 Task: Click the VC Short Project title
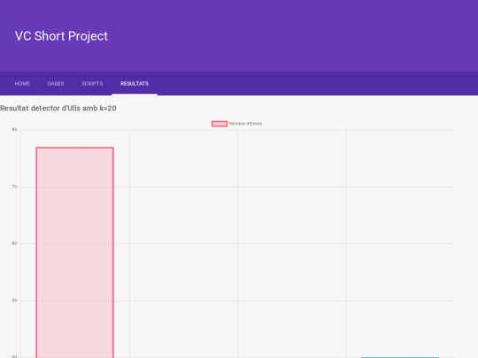tap(61, 36)
